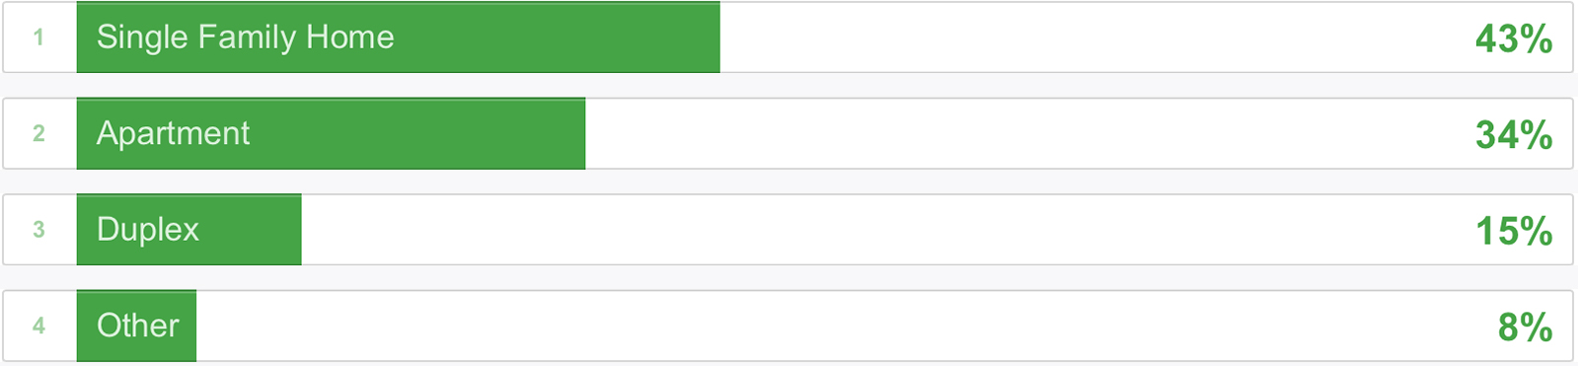Click the Other result bar
1578x366 pixels.
(x=136, y=326)
